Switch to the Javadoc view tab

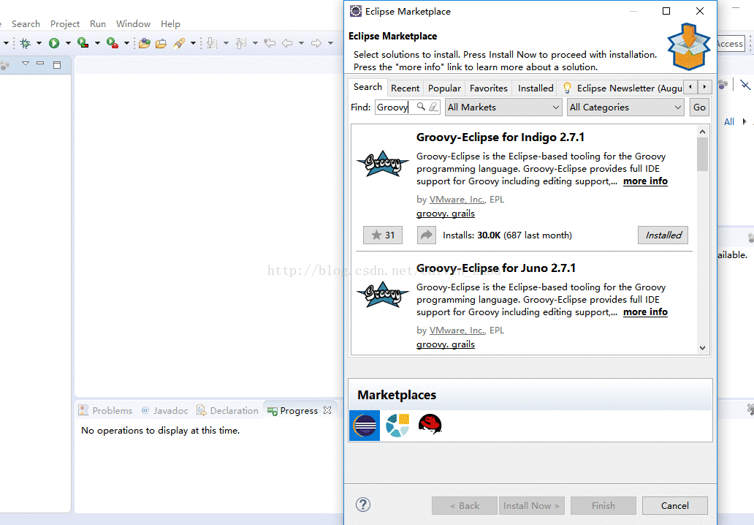(x=164, y=410)
